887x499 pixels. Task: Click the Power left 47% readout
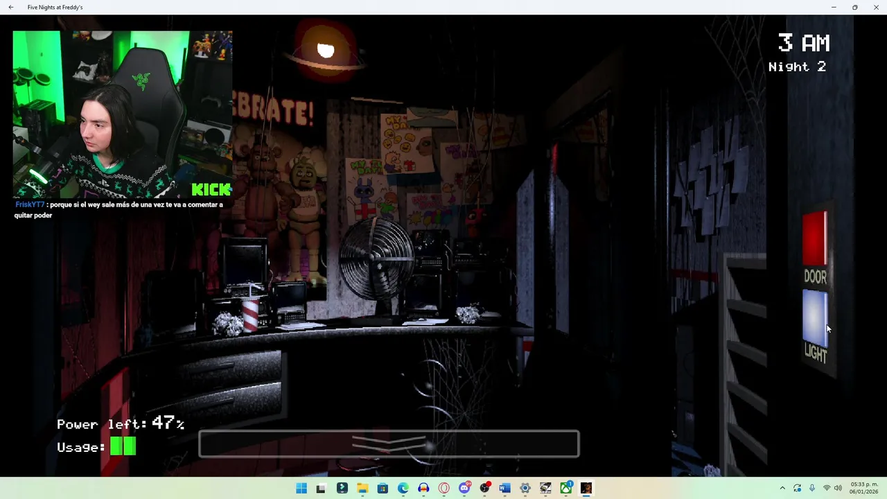pyautogui.click(x=121, y=423)
